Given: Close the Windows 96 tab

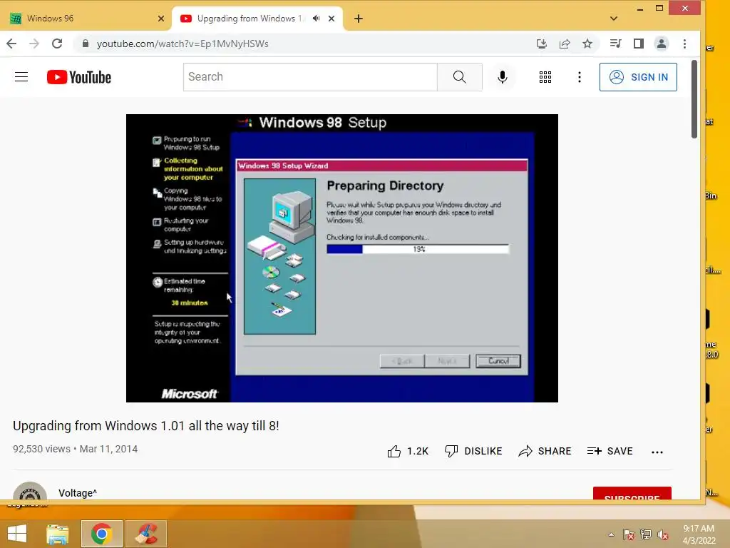Looking at the screenshot, I should click(x=161, y=19).
